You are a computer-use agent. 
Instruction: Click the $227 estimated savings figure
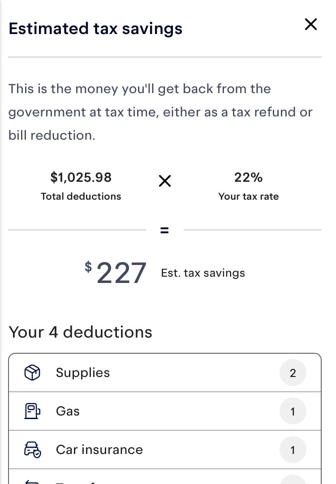pos(116,272)
